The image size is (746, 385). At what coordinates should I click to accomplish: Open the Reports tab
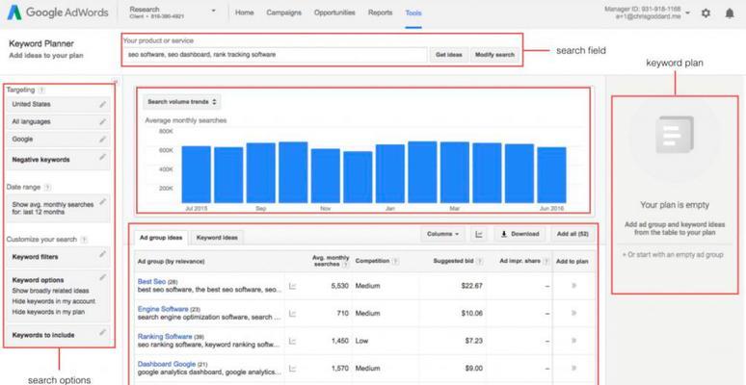click(380, 13)
